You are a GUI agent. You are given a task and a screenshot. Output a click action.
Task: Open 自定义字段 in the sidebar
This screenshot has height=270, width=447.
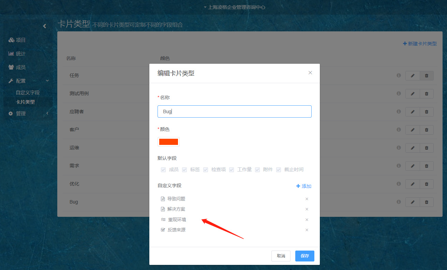[28, 93]
